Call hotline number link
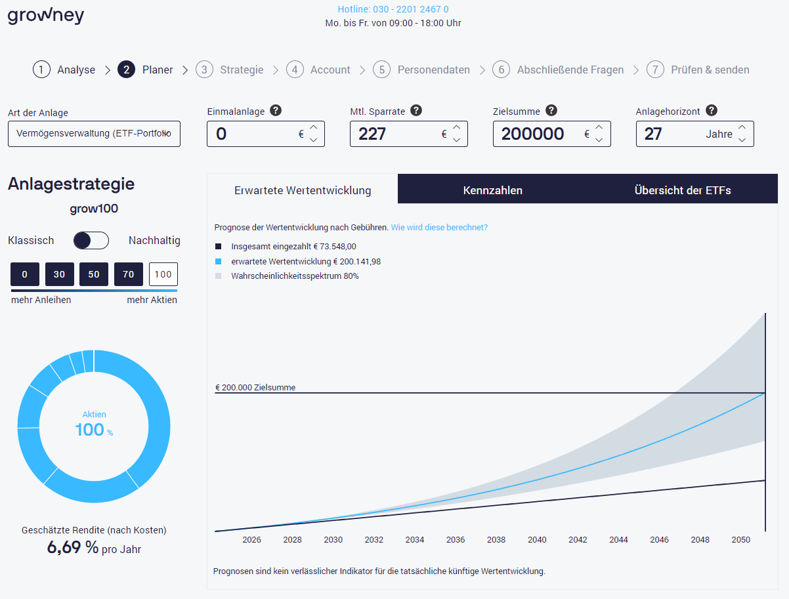 (x=393, y=10)
